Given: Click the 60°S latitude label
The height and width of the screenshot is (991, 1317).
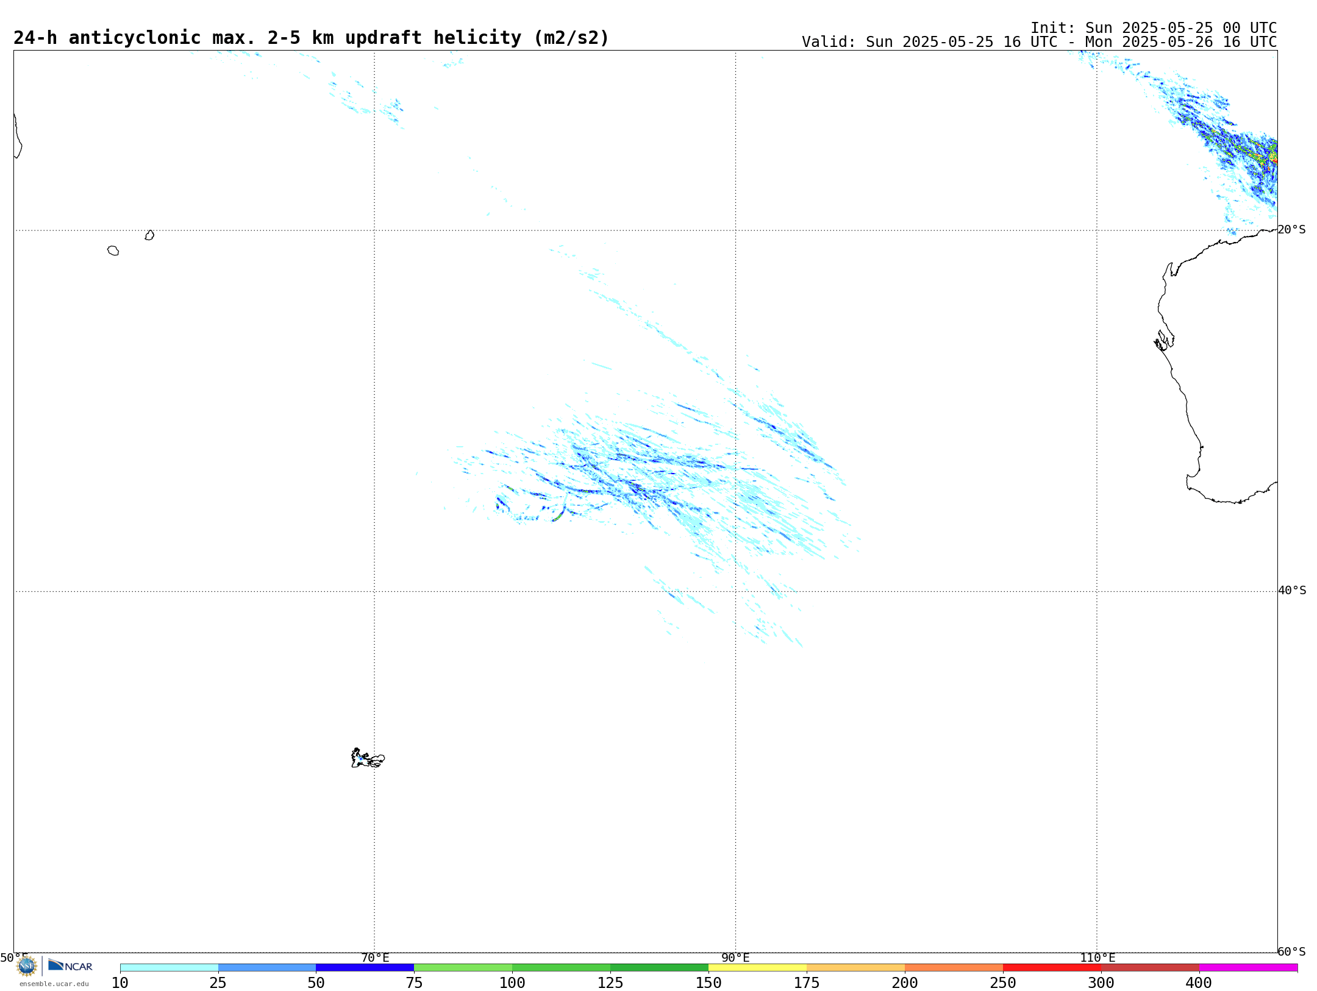Looking at the screenshot, I should tap(1291, 951).
